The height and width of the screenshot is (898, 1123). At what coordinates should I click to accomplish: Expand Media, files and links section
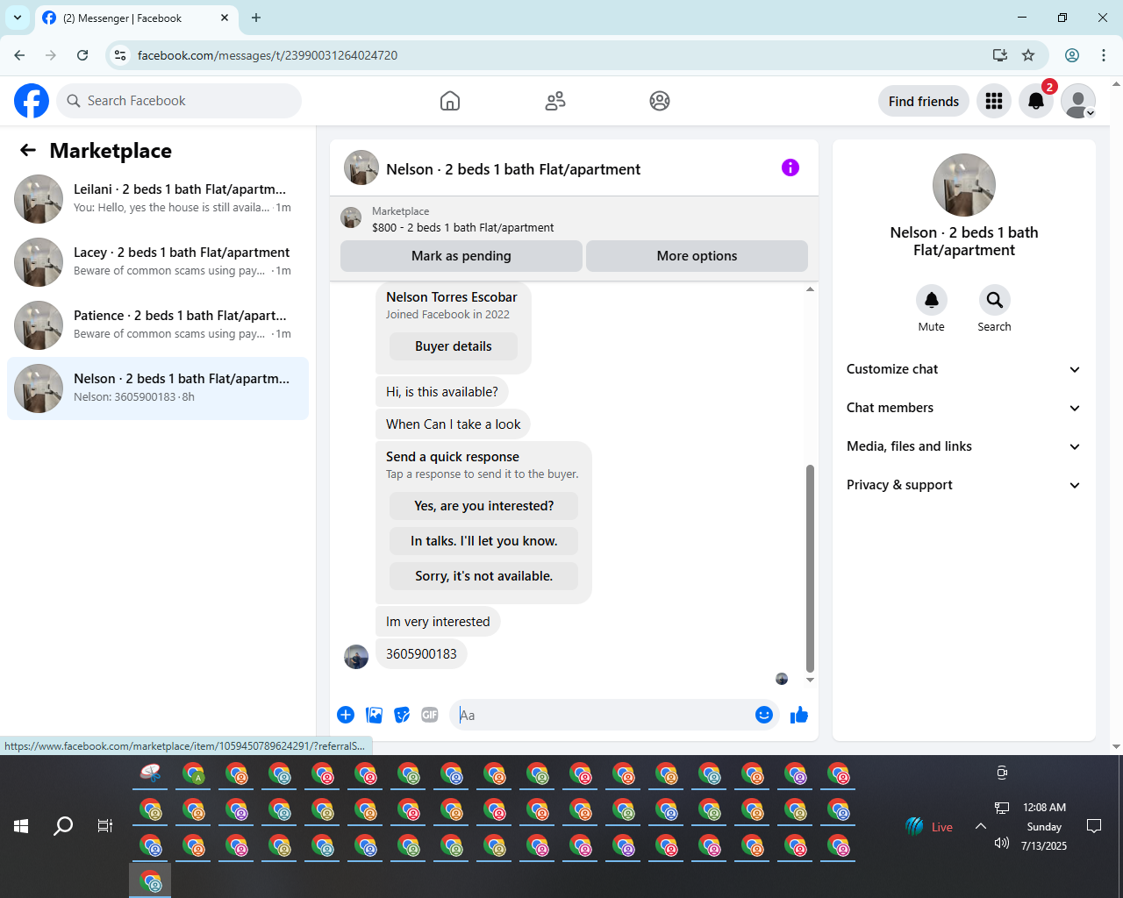pyautogui.click(x=964, y=446)
